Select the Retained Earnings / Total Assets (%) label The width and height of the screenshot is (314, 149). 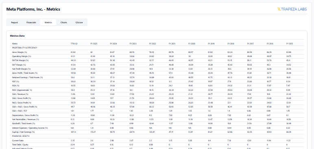[x=27, y=77]
